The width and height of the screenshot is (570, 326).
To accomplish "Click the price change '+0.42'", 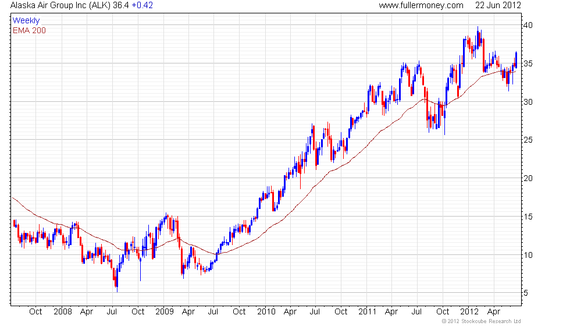I will click(142, 5).
